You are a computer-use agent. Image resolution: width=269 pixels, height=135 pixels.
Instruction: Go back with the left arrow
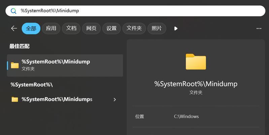(14, 28)
